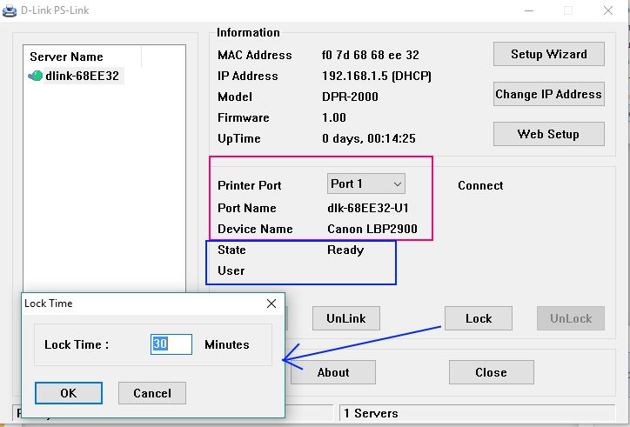Open the About dialog

coord(333,372)
